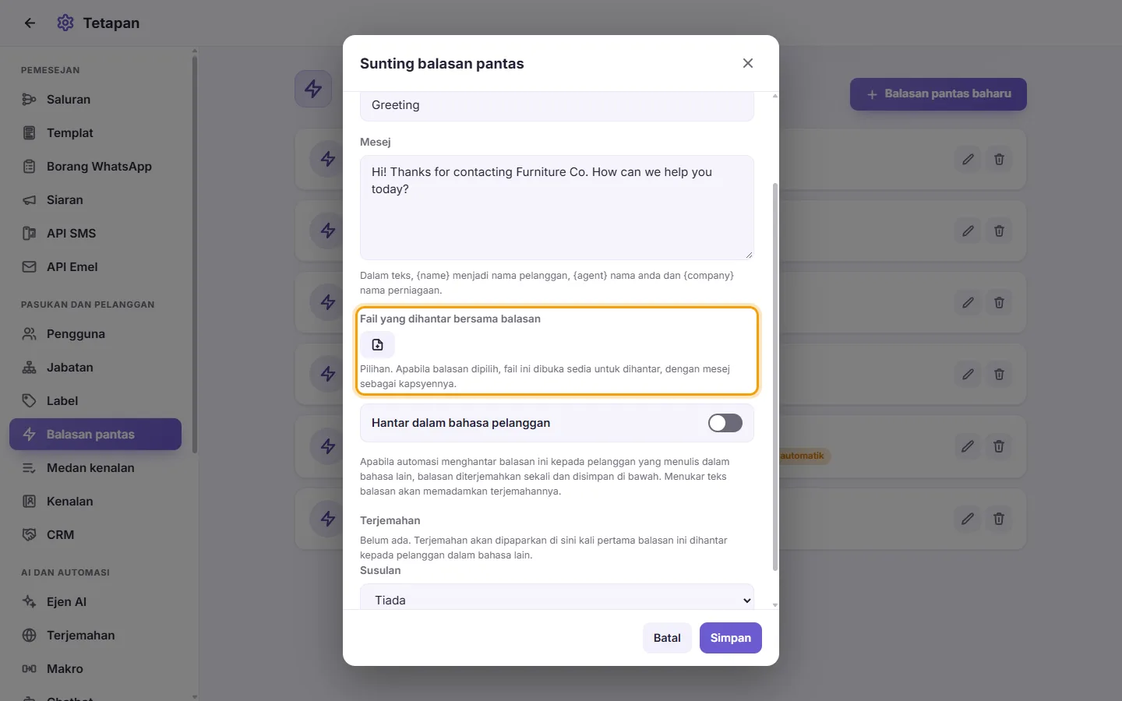Viewport: 1122px width, 701px height.
Task: Click the Simpan button
Action: tap(731, 638)
